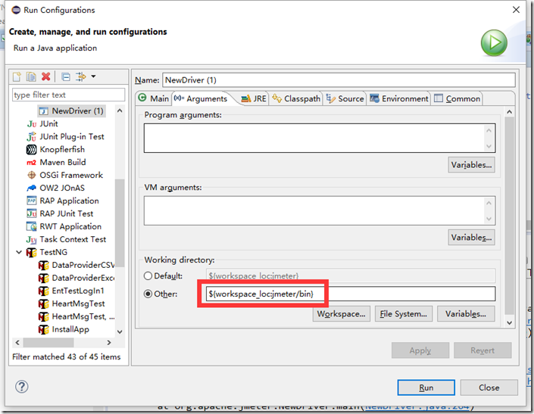Click Variables button under Working directory

[x=466, y=313]
